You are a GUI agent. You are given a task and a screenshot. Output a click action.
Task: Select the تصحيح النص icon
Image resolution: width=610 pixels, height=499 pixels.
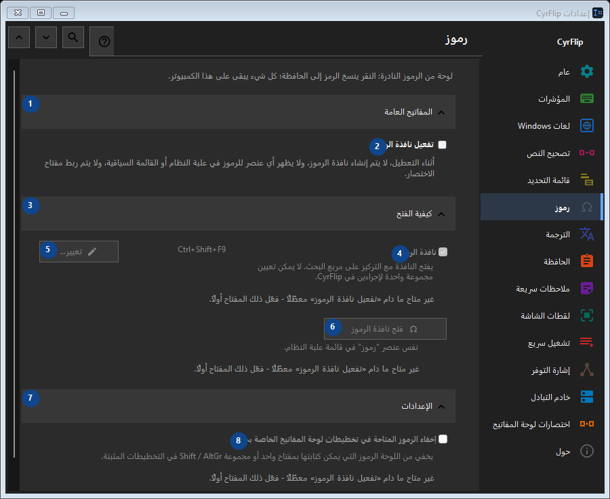(587, 153)
